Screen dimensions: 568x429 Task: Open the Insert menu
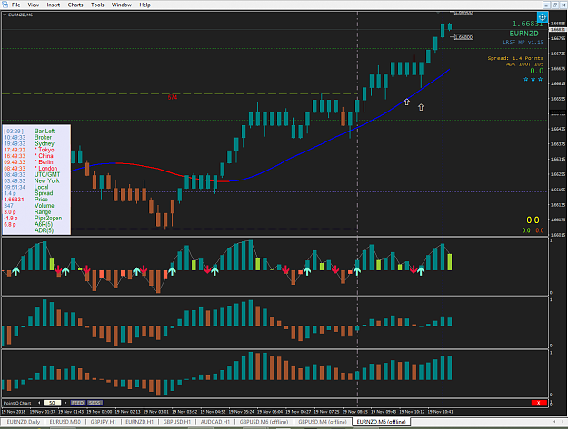[x=54, y=5]
